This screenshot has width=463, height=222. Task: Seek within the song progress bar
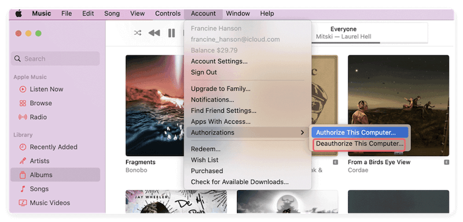(369, 43)
